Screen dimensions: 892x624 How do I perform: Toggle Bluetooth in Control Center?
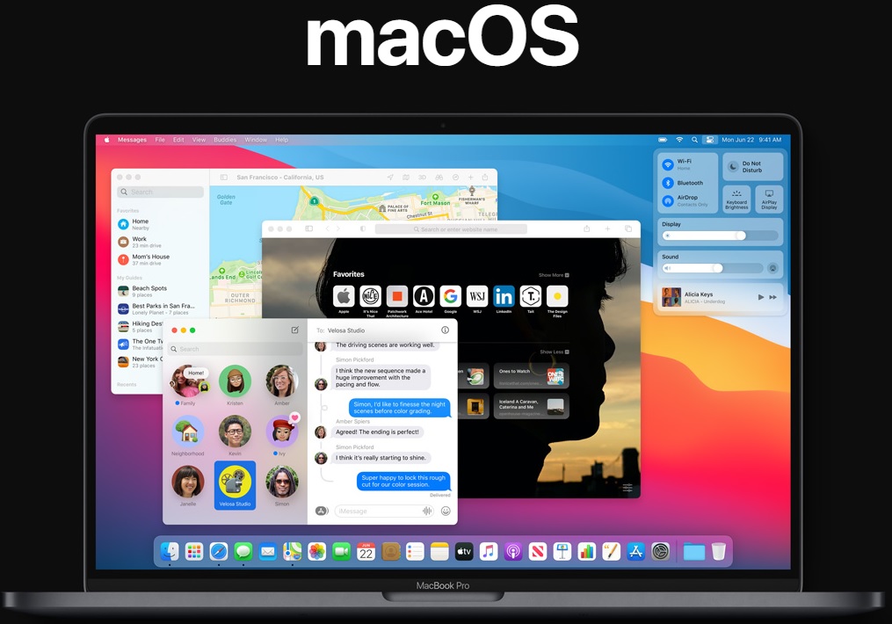668,183
